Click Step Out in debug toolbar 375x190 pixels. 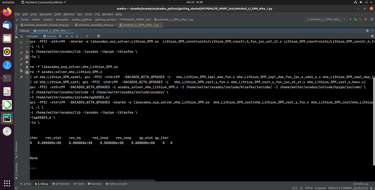coord(87,36)
